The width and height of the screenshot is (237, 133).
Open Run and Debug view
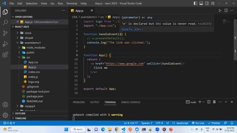5,44
